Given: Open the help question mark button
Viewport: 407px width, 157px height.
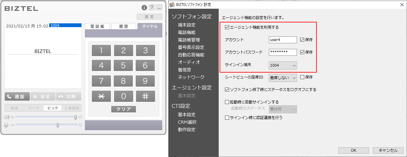Looking at the screenshot, I should (152, 7).
